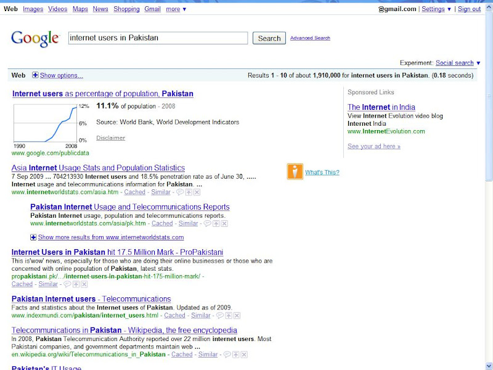The height and width of the screenshot is (370, 493).
Task: Click the orange info icon beside What's This?
Action: pos(295,172)
